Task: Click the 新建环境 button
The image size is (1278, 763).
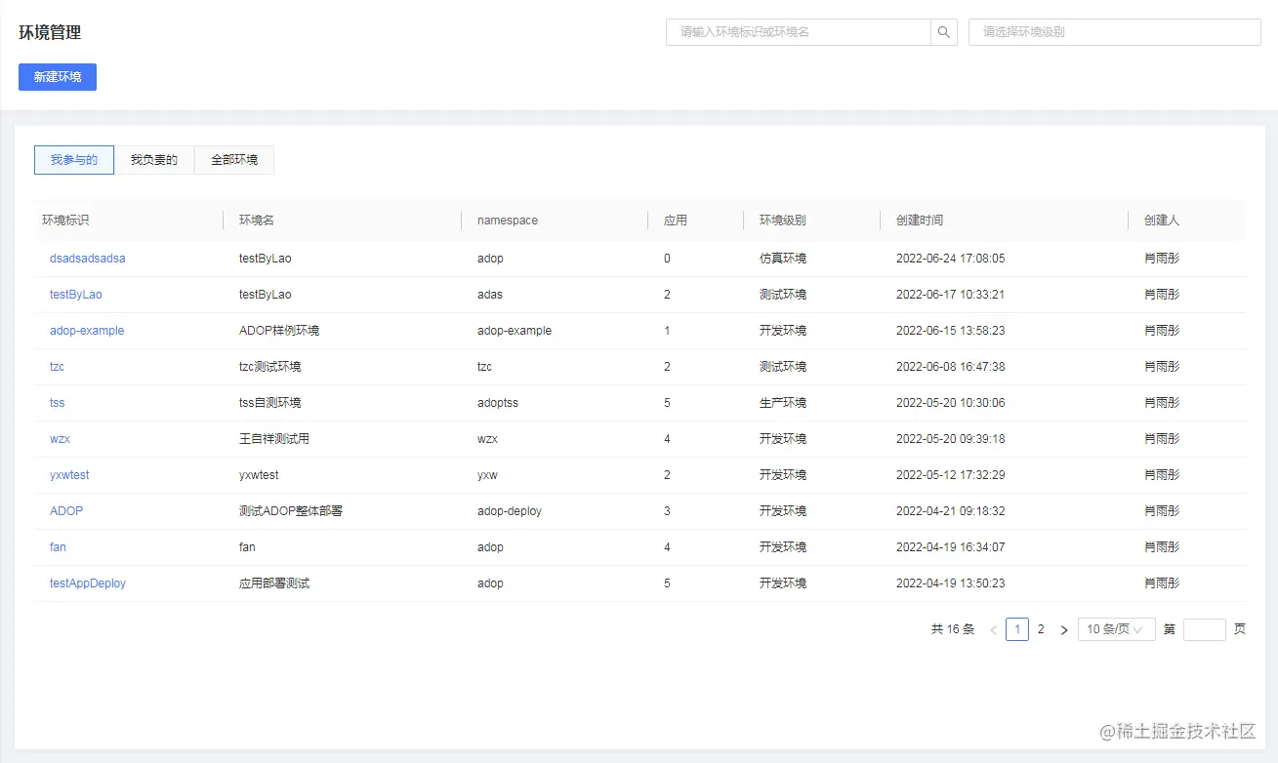Action: 58,77
